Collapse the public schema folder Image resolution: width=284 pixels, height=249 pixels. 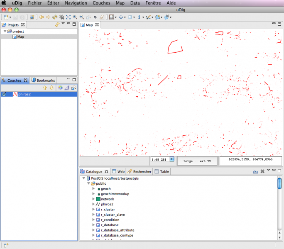tap(88, 183)
